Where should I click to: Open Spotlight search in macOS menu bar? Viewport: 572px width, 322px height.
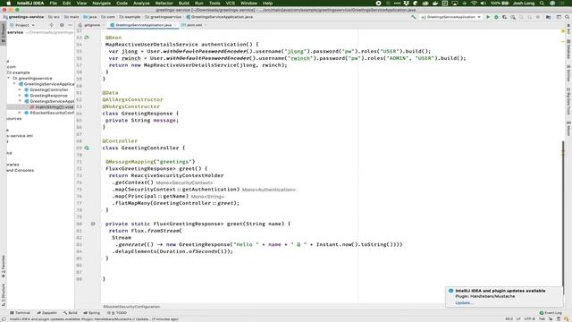pos(543,3)
